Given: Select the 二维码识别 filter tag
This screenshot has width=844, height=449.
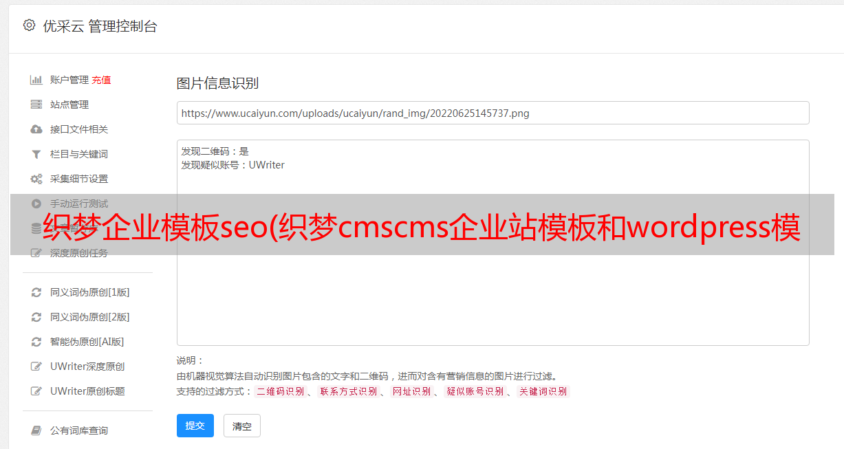Looking at the screenshot, I should [280, 391].
